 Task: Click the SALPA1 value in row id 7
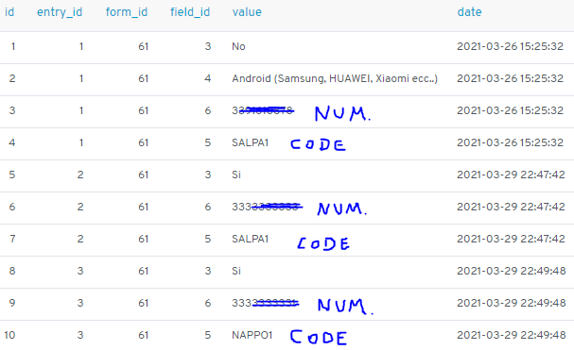[251, 239]
